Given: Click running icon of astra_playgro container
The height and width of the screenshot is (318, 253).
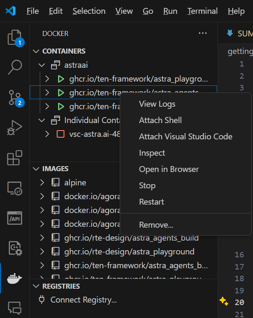Looking at the screenshot, I should (61, 79).
